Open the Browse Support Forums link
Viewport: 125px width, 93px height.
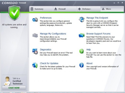tap(98, 34)
